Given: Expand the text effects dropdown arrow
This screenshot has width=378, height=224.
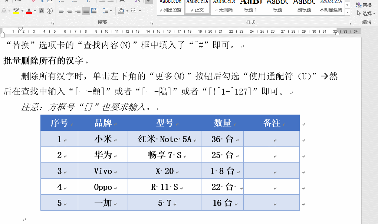Looking at the screenshot, I should tap(9, 11).
